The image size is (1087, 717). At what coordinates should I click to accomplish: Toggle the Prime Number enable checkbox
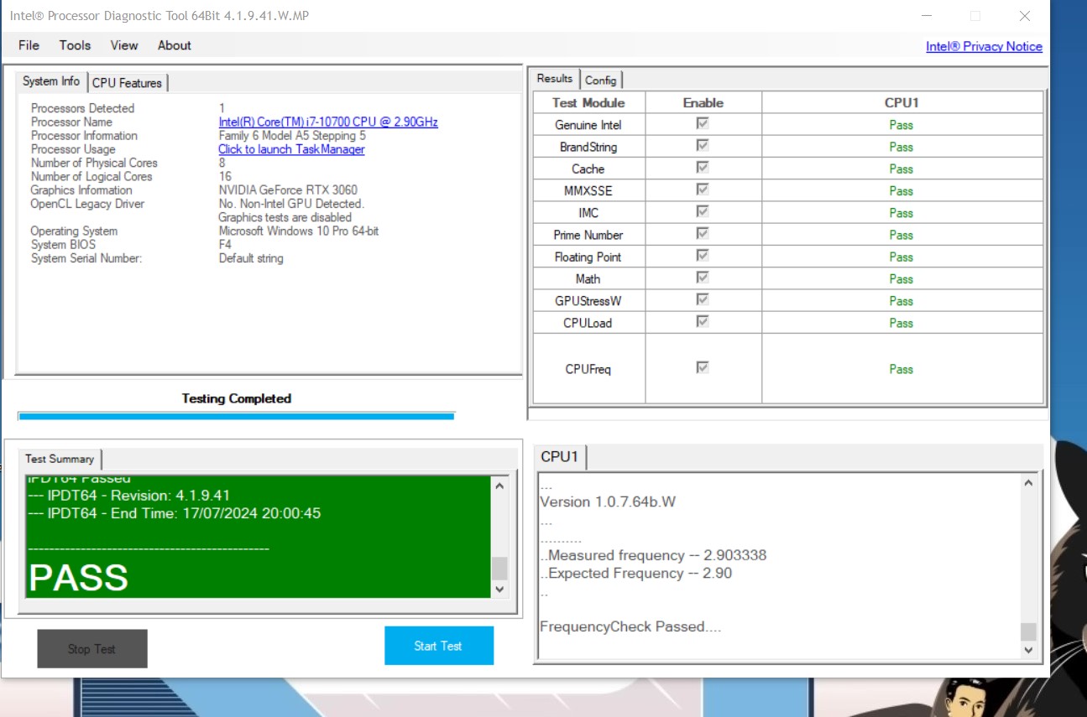pos(703,234)
